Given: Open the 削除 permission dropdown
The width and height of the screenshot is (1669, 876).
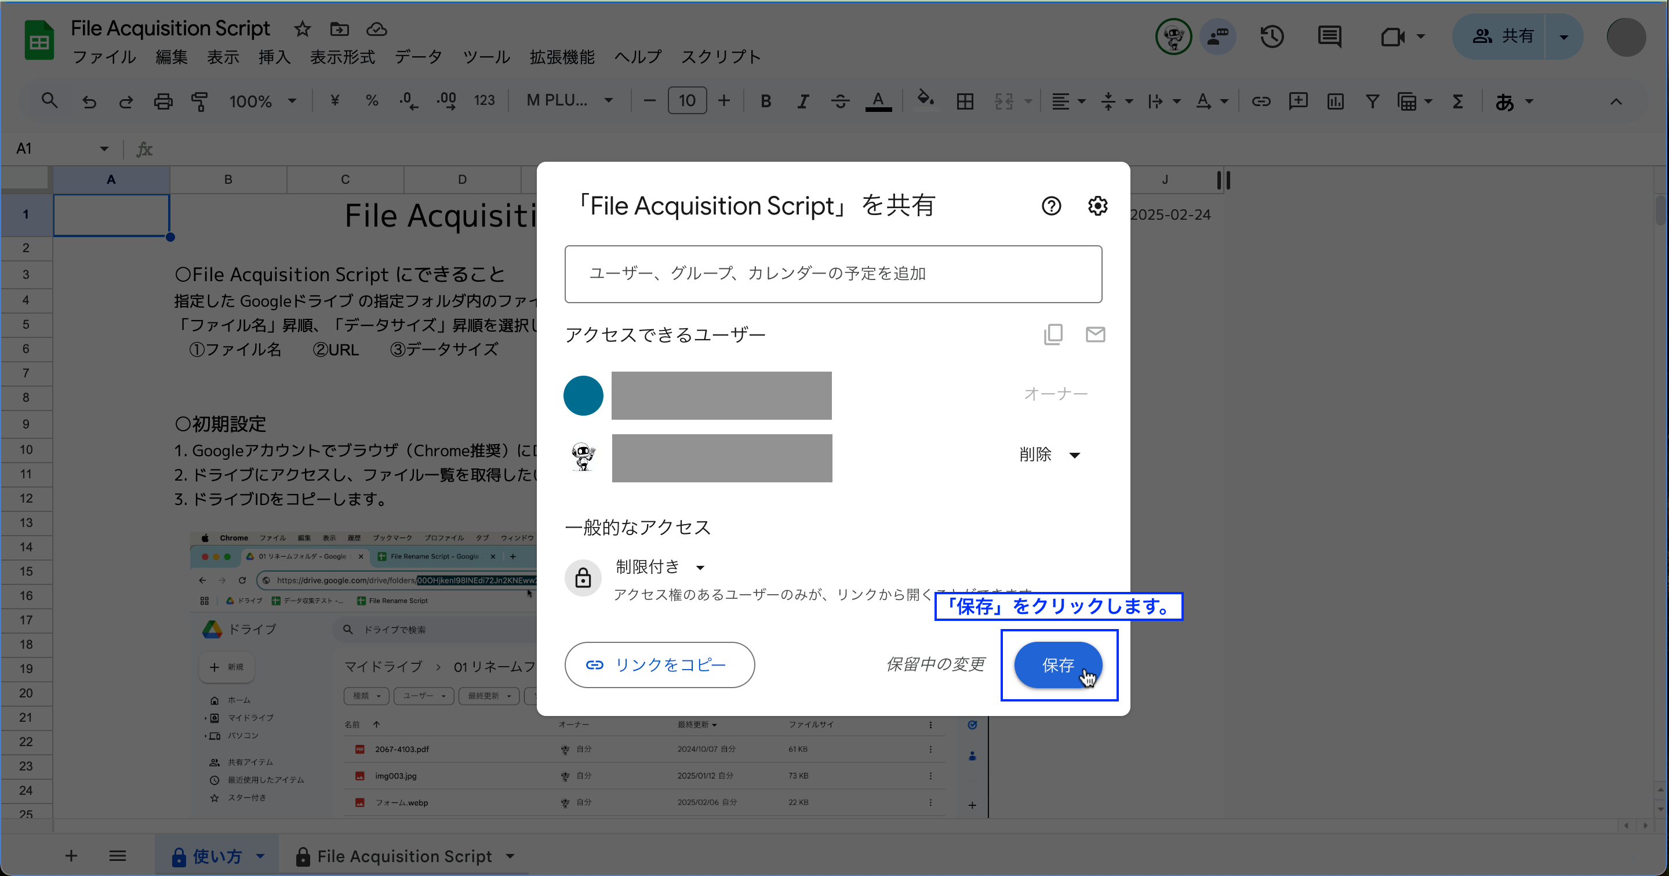Looking at the screenshot, I should [1049, 455].
